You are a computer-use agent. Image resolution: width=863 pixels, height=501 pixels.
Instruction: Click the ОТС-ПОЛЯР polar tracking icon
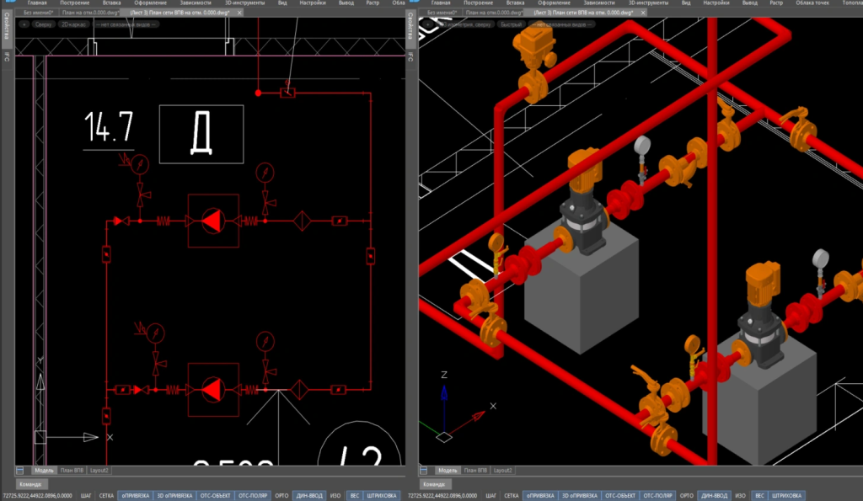point(253,496)
